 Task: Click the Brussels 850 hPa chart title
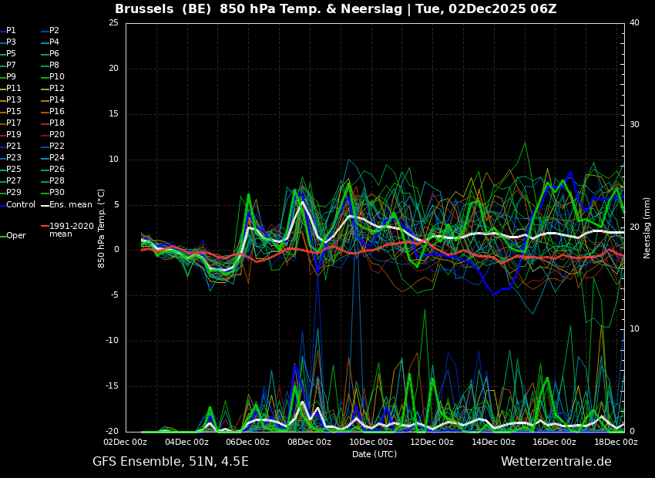pos(335,9)
